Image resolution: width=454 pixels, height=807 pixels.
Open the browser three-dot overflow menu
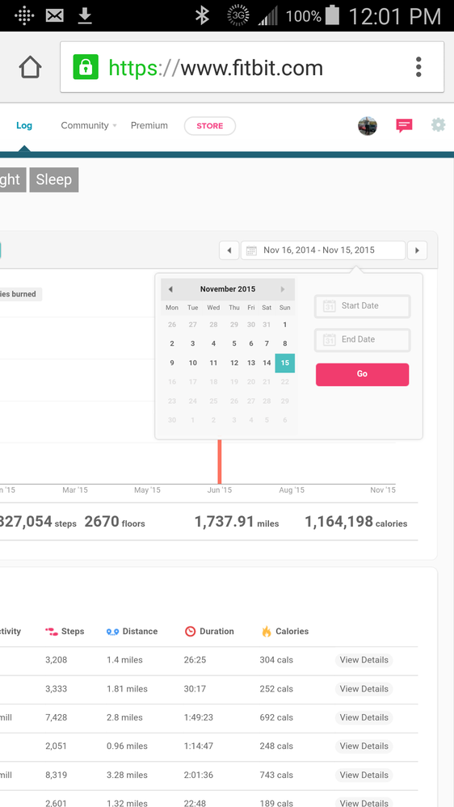point(418,67)
